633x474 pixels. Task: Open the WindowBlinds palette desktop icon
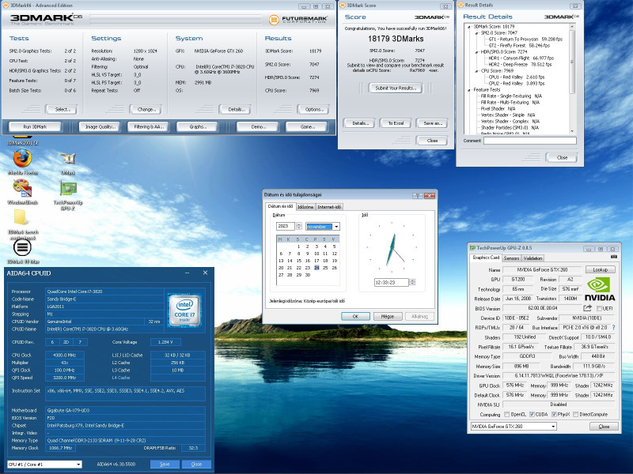22,188
